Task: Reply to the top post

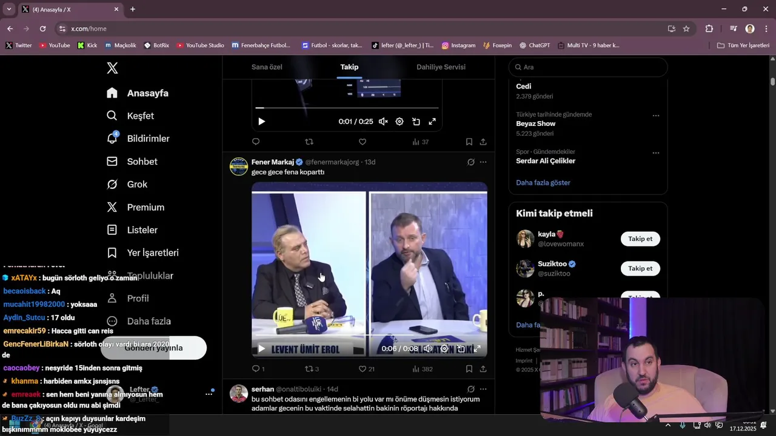Action: point(256,142)
